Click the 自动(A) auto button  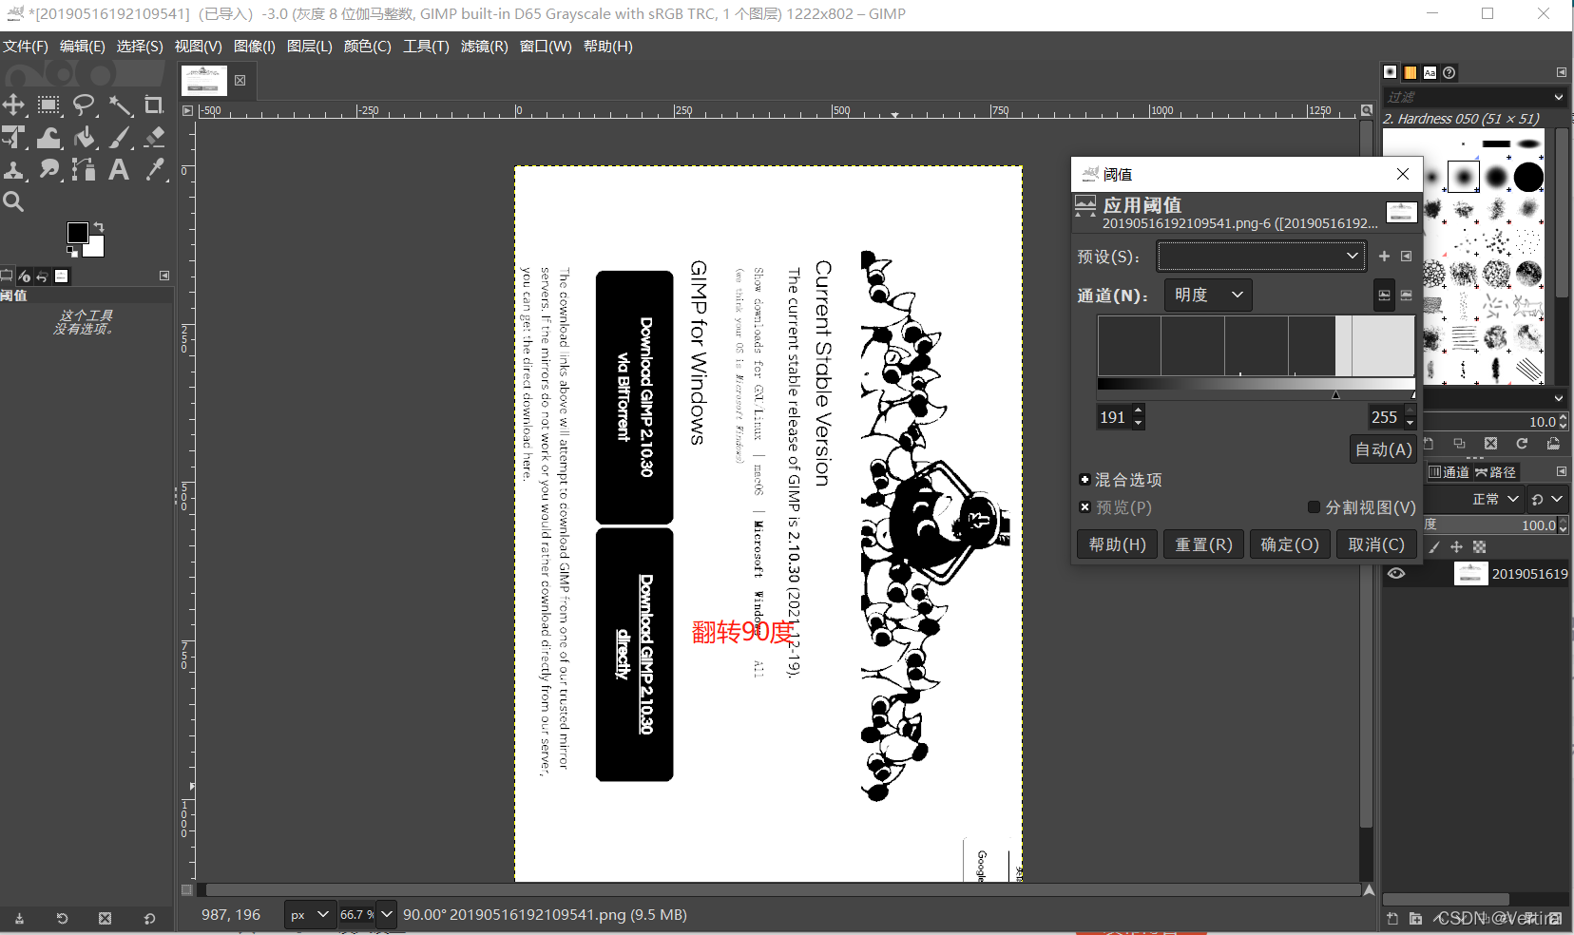point(1384,449)
